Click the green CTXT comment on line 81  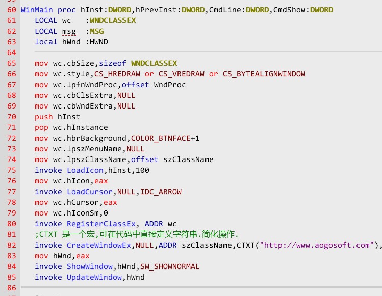pos(137,234)
